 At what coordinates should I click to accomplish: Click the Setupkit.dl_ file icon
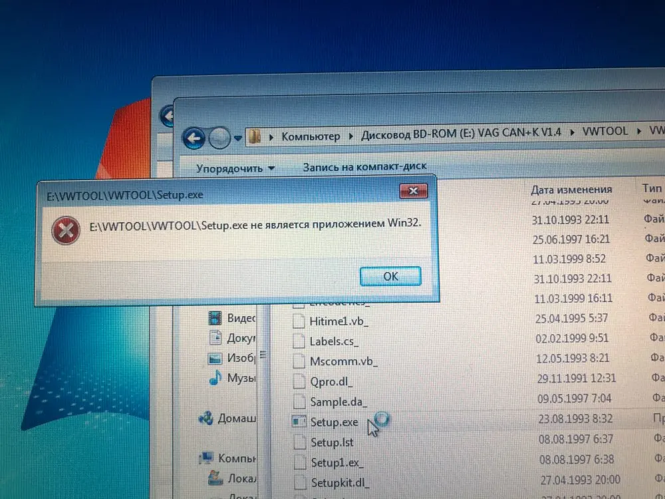pyautogui.click(x=301, y=483)
